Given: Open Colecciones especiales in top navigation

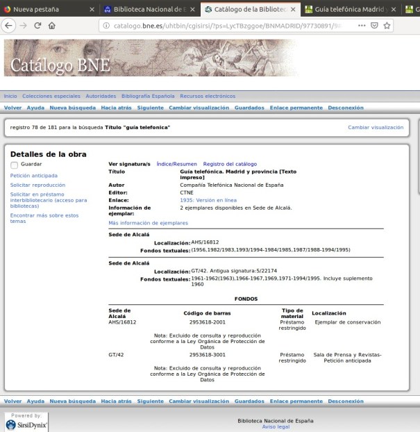Looking at the screenshot, I should click(x=51, y=97).
